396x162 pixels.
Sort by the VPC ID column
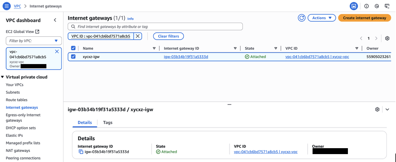pyautogui.click(x=357, y=48)
